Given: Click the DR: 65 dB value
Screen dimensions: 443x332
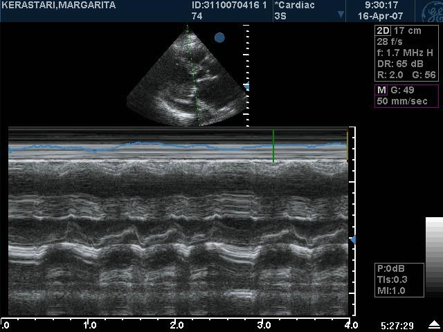Looking at the screenshot, I should 400,64.
